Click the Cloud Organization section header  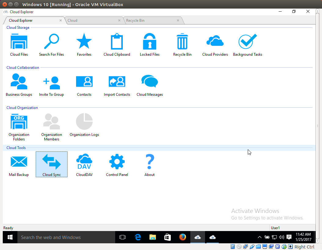pos(22,108)
